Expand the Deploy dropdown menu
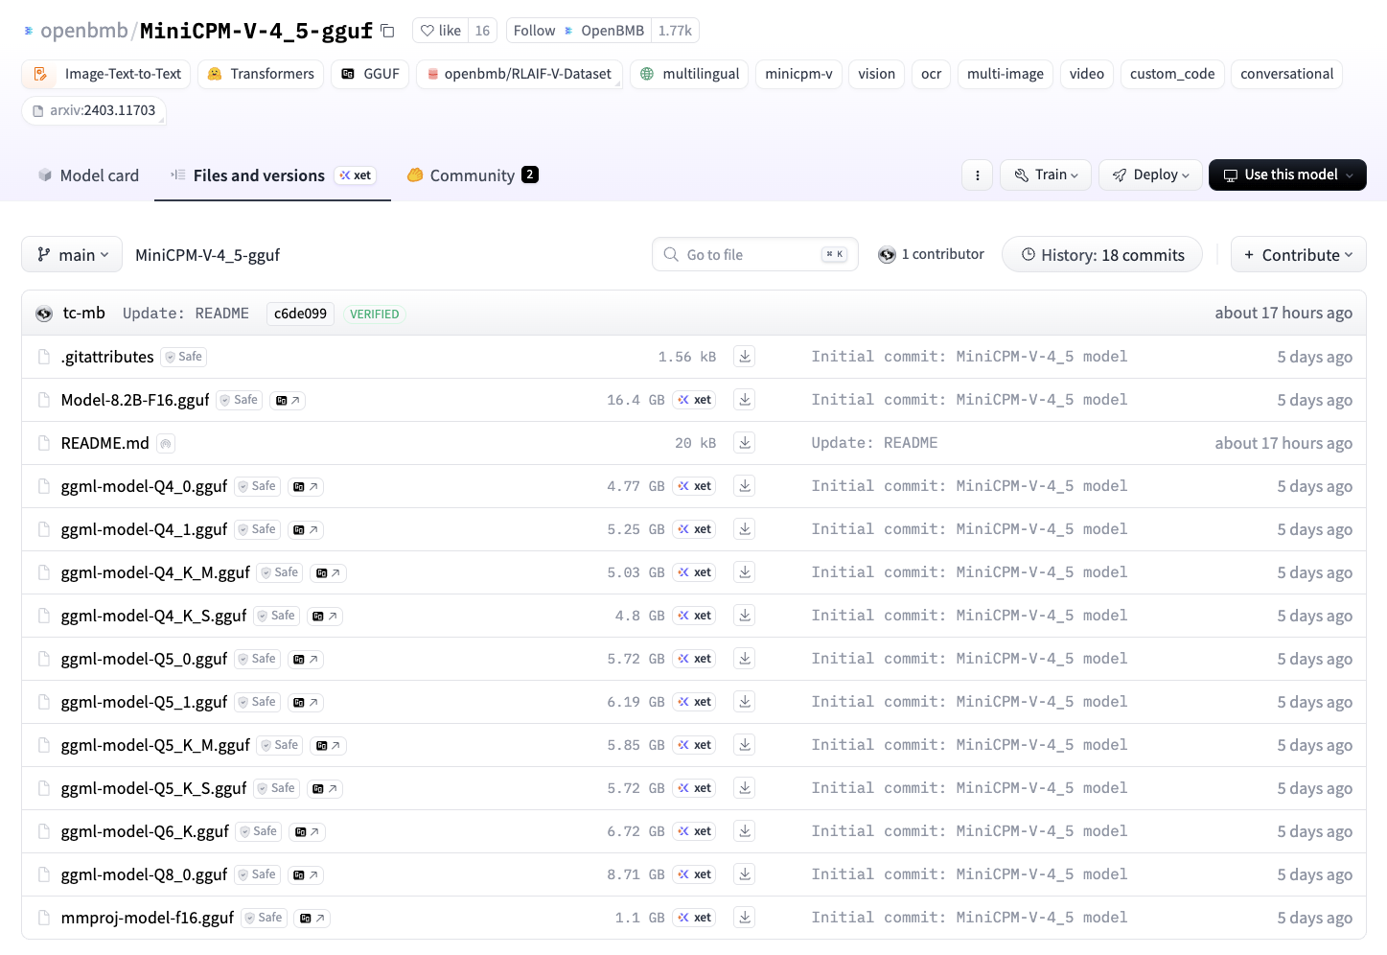The height and width of the screenshot is (955, 1387). point(1150,175)
